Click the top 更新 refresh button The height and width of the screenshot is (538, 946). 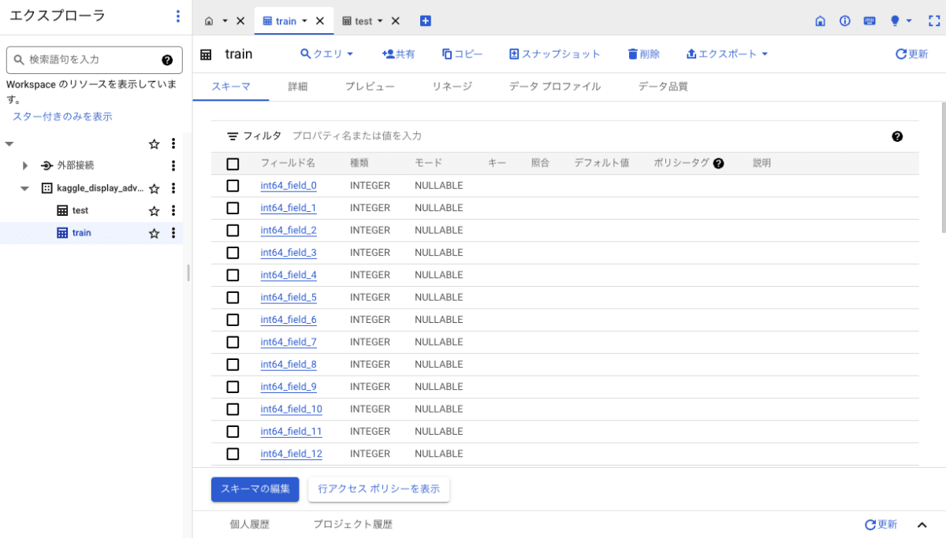tap(911, 54)
